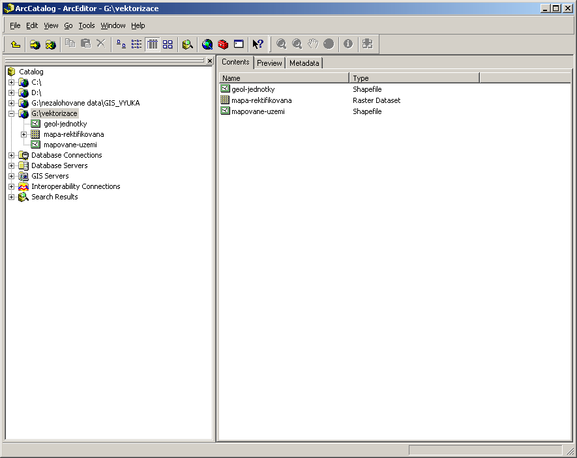Select the Pan hand tool
This screenshot has height=458, width=577.
[313, 44]
